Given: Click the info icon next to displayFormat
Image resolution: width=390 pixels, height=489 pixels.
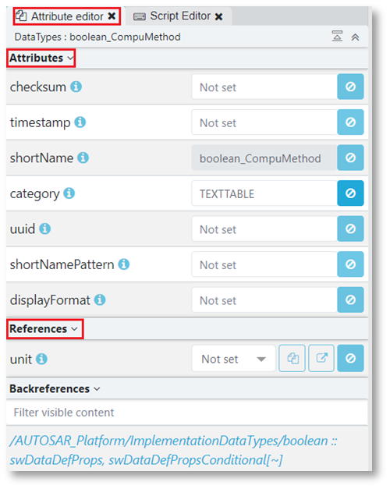Looking at the screenshot, I should pos(100,299).
